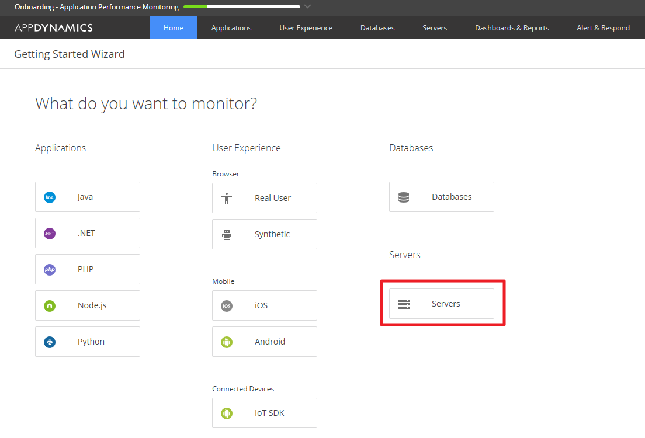
Task: Click the User Experience section heading
Action: 247,148
